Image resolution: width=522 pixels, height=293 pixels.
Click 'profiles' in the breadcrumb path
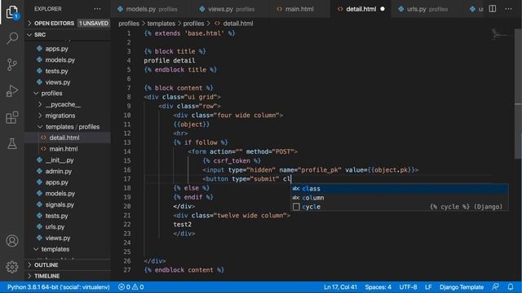pyautogui.click(x=129, y=24)
